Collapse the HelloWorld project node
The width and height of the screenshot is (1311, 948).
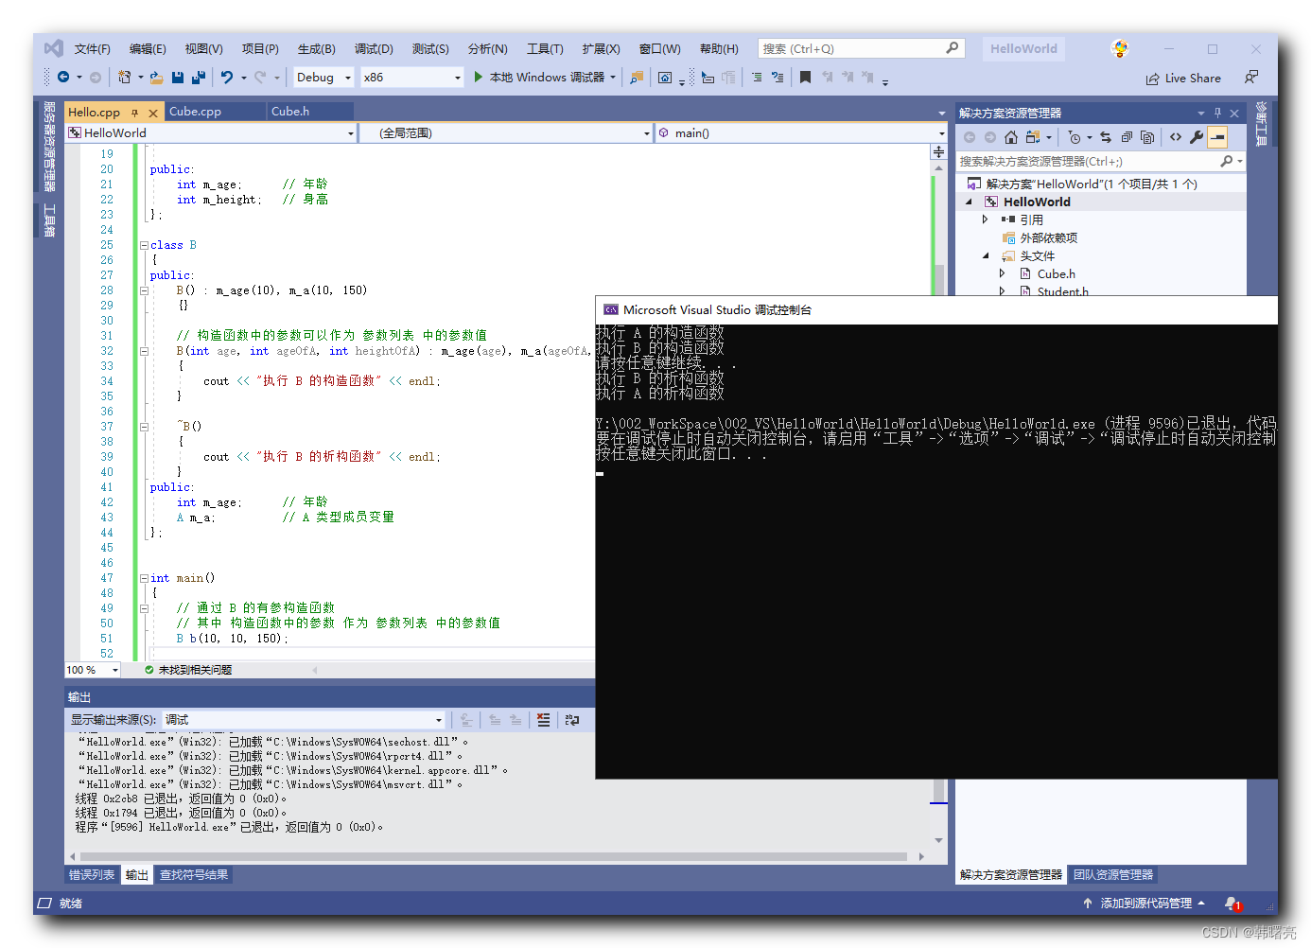tap(970, 202)
